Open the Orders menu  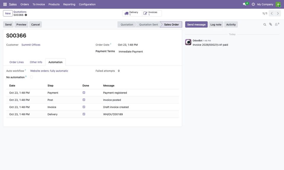click(x=25, y=4)
